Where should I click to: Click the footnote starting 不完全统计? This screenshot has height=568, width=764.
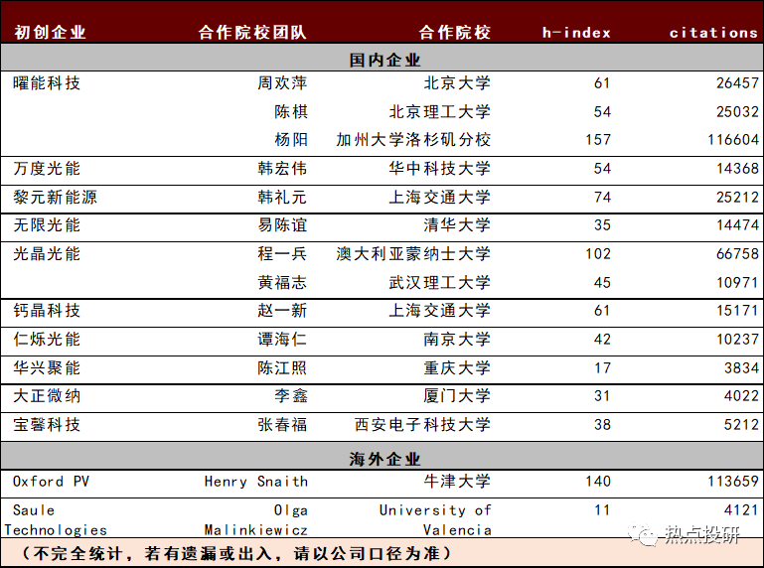(237, 553)
